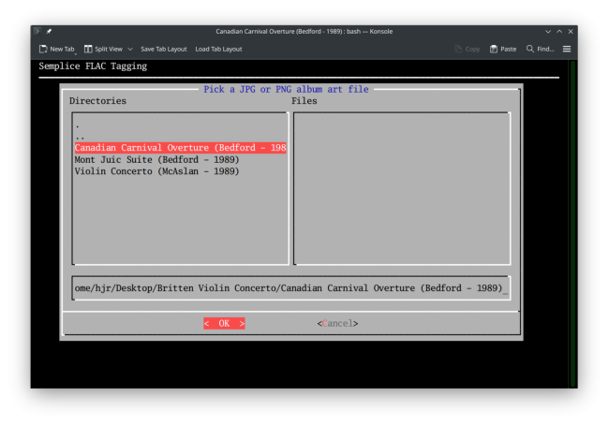This screenshot has height=425, width=609.
Task: Click the terminal's vertical scrollbar
Action: click(573, 225)
